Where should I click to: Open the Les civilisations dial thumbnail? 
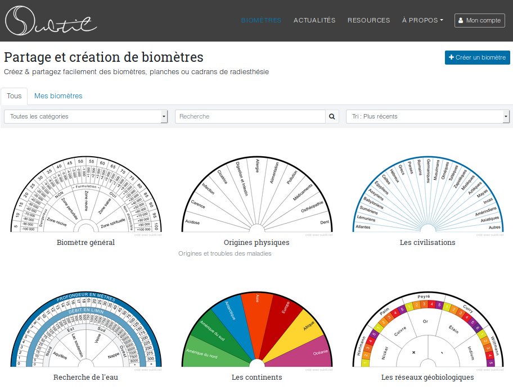427,195
